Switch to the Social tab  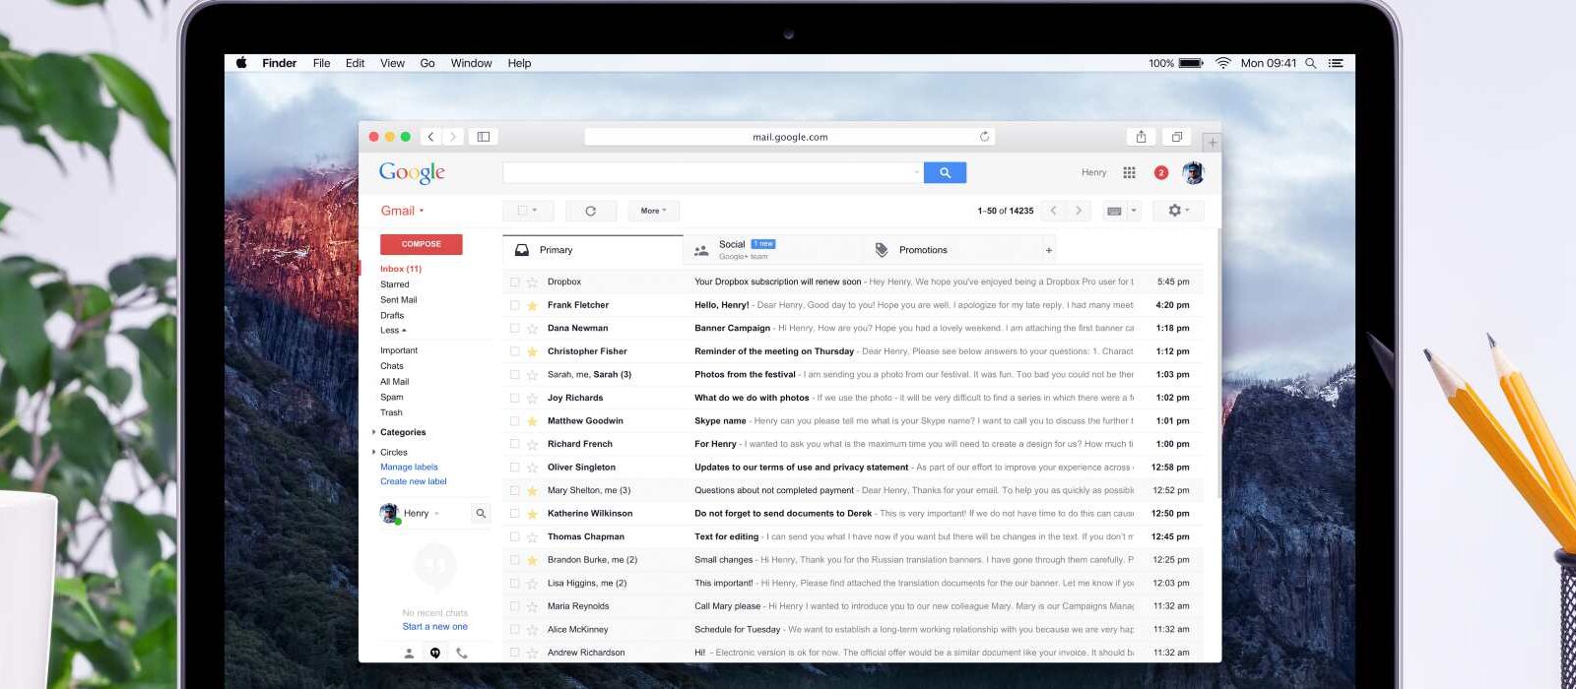coord(773,250)
